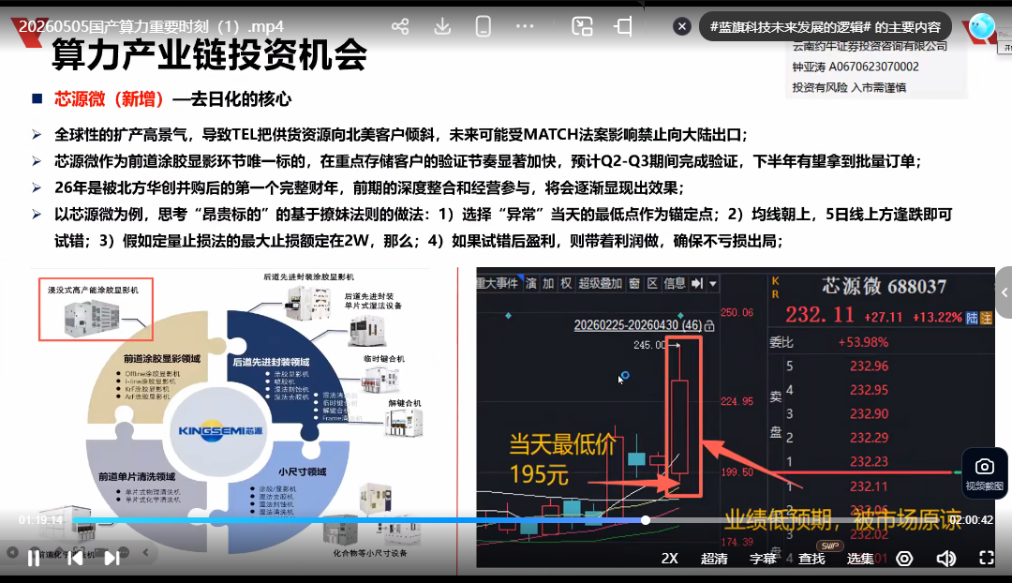
Task: Click the sell-3 price 232.90
Action: 869,414
